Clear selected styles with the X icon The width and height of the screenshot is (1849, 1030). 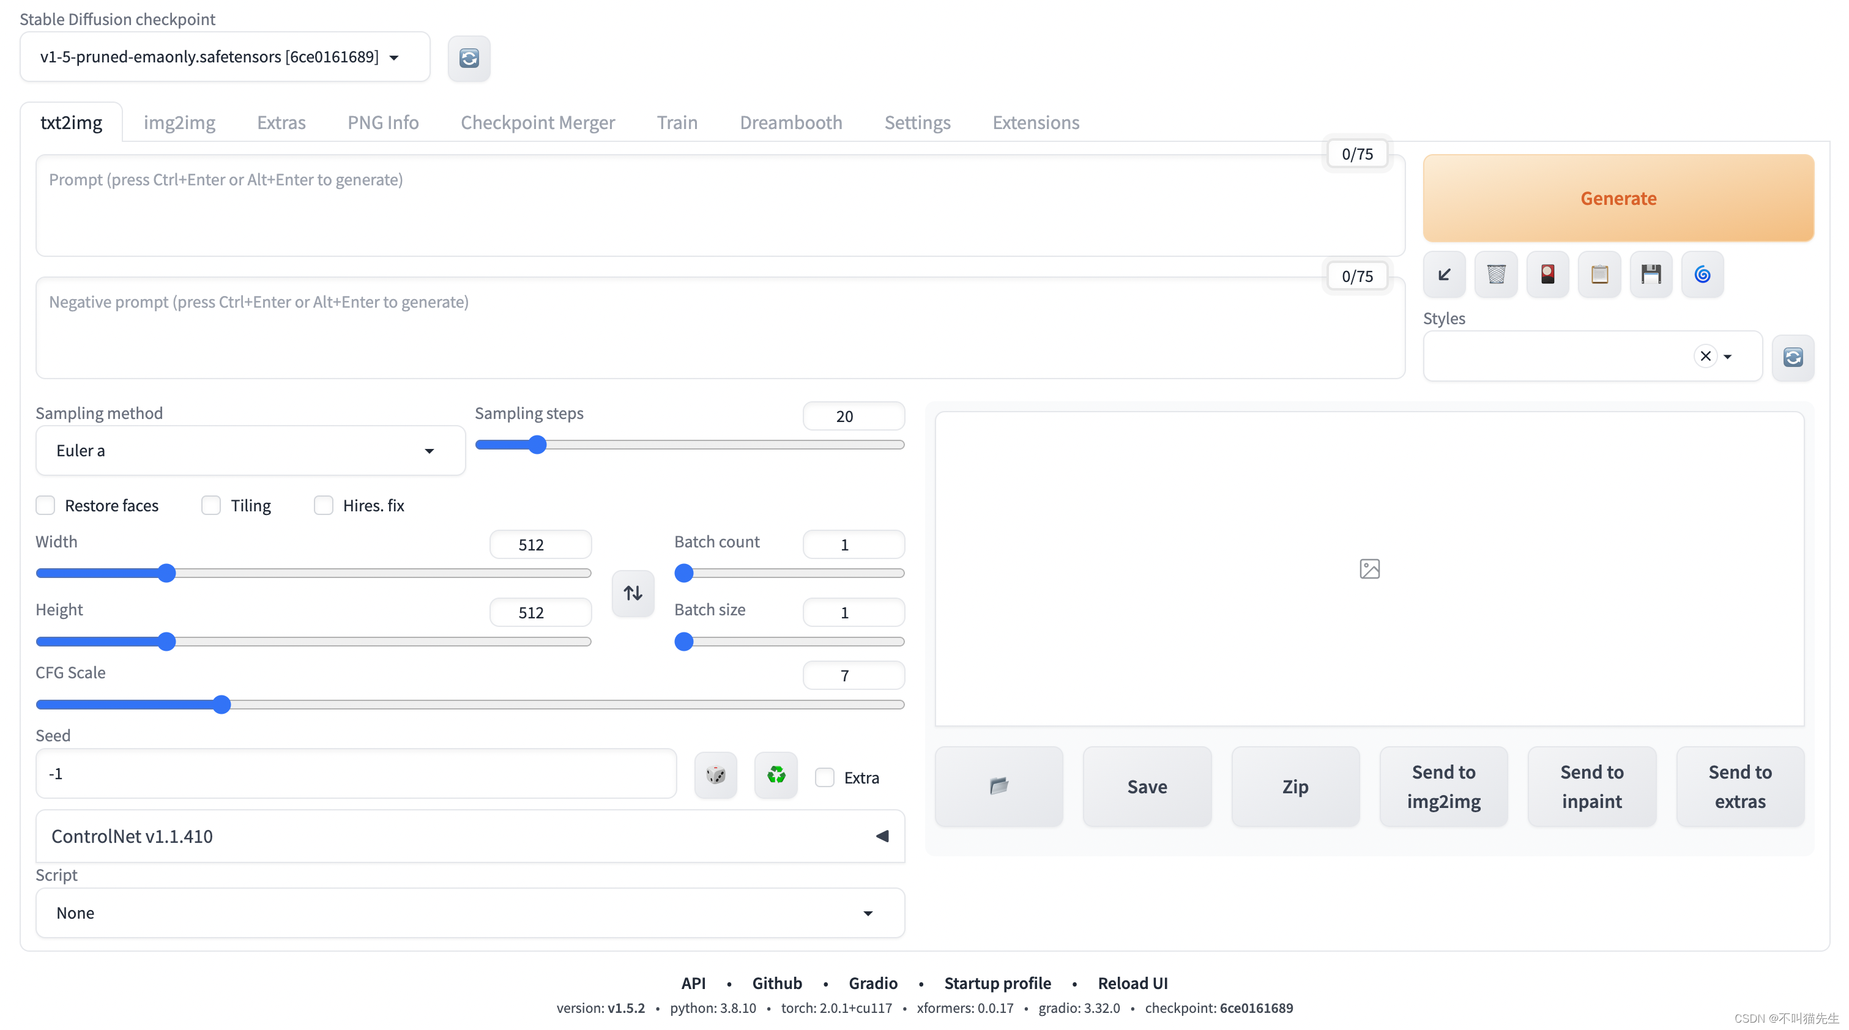pyautogui.click(x=1705, y=356)
